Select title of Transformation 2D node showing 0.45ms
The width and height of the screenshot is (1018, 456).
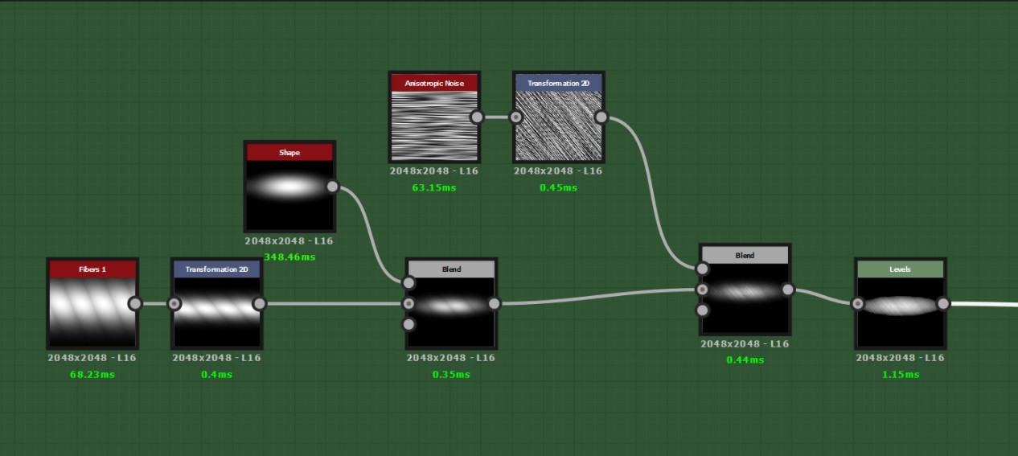click(558, 83)
